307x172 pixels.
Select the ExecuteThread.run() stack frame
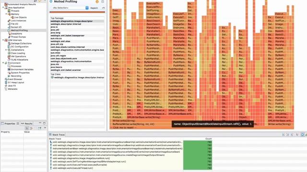[117, 168]
